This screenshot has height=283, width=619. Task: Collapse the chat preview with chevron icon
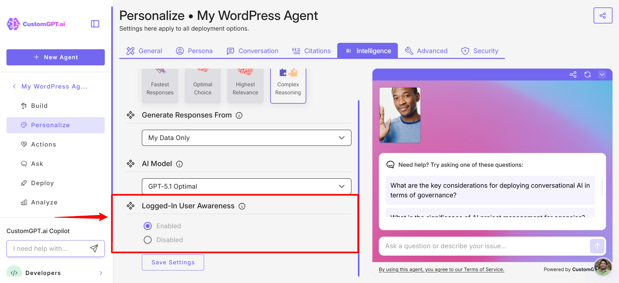click(x=602, y=75)
